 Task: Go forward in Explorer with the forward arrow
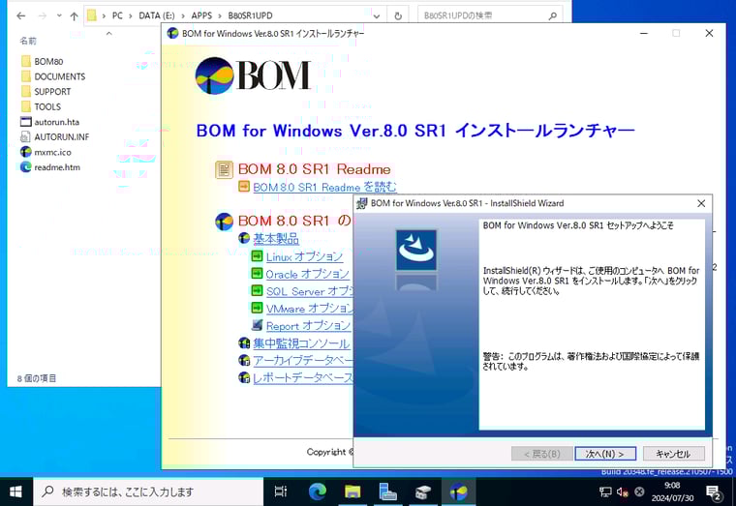click(43, 15)
